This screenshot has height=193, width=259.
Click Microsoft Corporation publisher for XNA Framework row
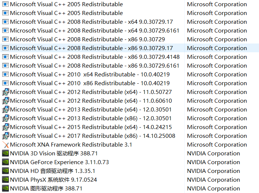pos(217,145)
